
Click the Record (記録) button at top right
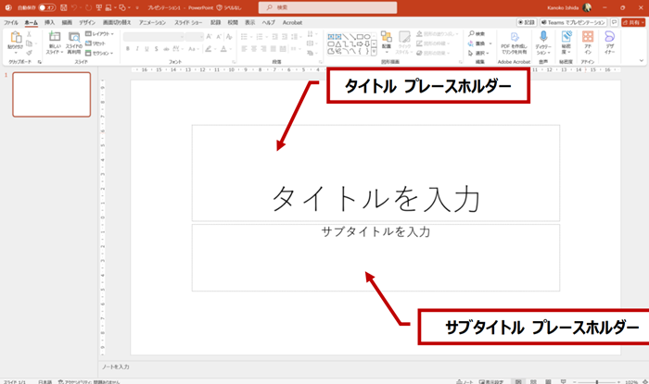(x=527, y=21)
